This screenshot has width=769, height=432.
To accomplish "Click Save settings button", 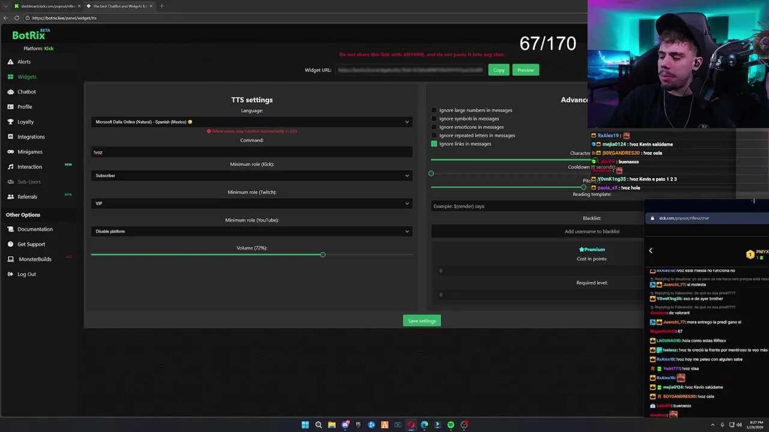I will (422, 321).
